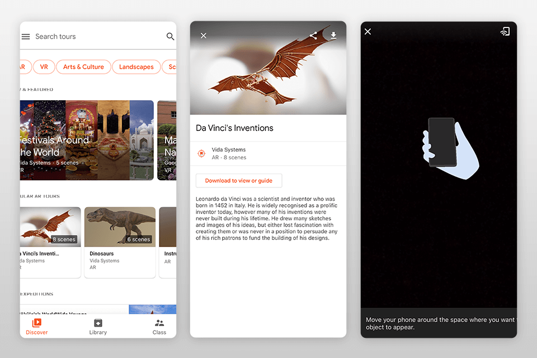The width and height of the screenshot is (537, 358).
Task: Tap the Vida Systems publisher icon
Action: coord(201,153)
